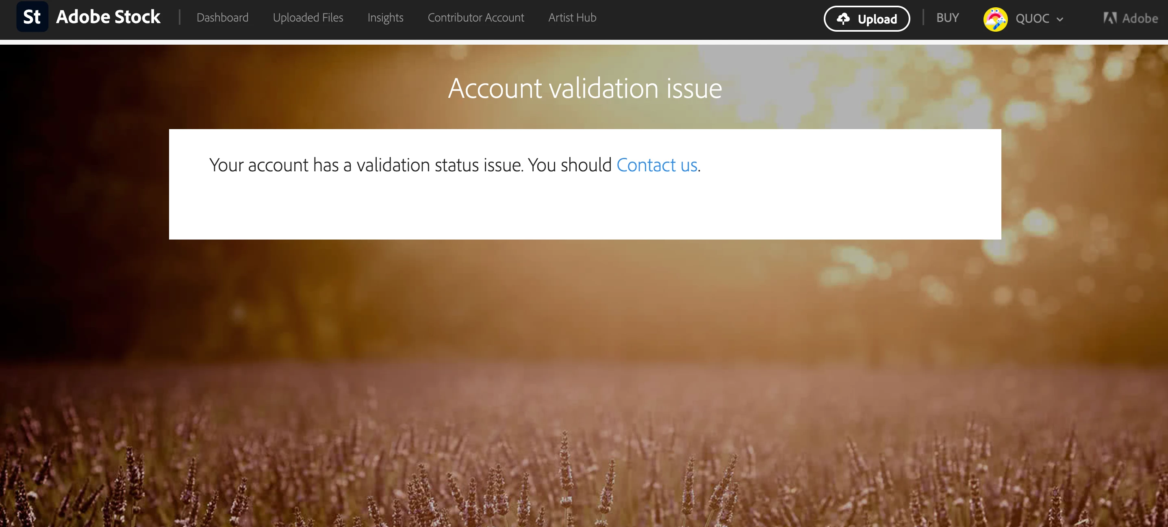Click the cloud upload arrow icon
Screen dimensions: 1168x527
tap(843, 19)
